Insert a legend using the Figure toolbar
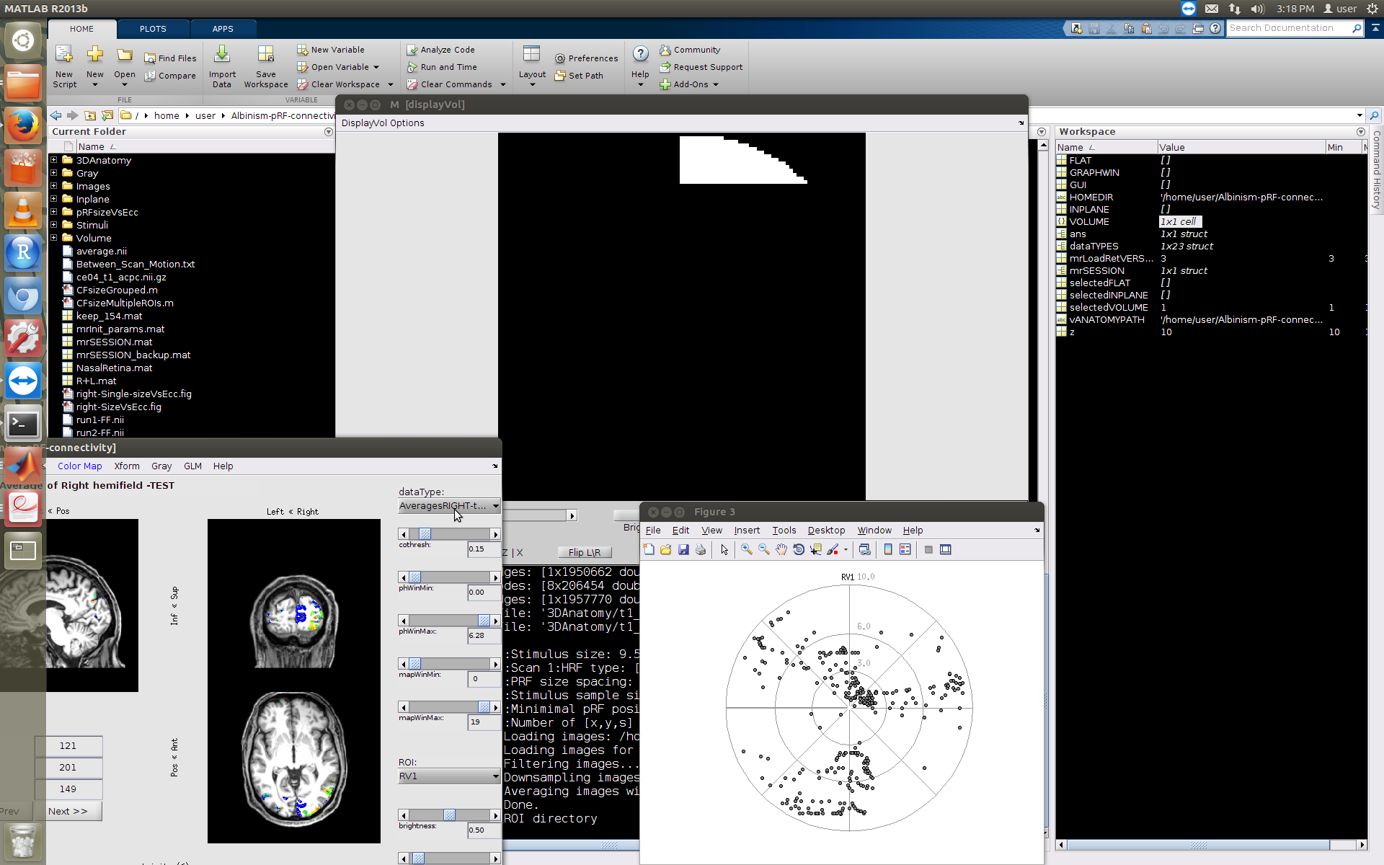1384x865 pixels. pyautogui.click(x=905, y=549)
